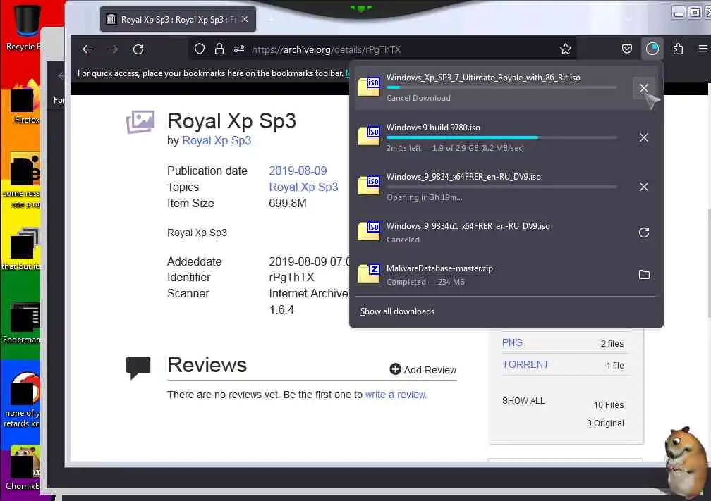Show all downloads
711x501 pixels.
tap(397, 311)
